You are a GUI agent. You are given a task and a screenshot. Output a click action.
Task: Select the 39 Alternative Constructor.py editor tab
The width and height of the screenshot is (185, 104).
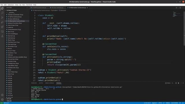click(x=77, y=8)
